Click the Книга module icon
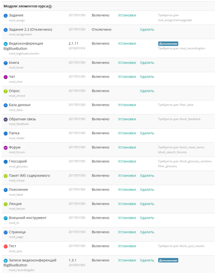This screenshot has width=216, height=273. (x=5, y=63)
